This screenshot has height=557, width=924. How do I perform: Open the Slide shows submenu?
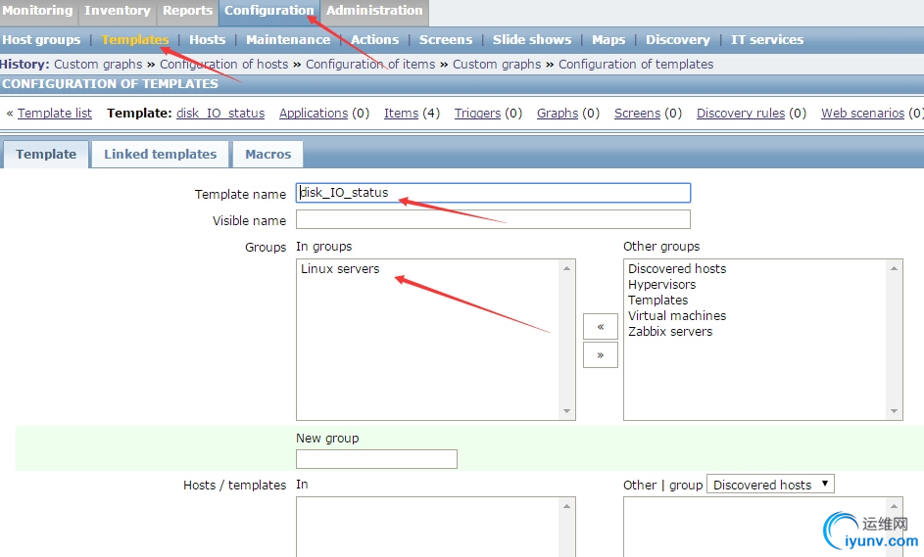coord(531,39)
